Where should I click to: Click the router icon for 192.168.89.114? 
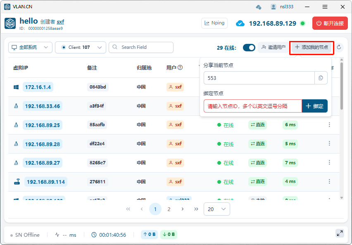point(17,182)
